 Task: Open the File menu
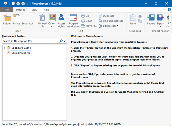(7, 10)
